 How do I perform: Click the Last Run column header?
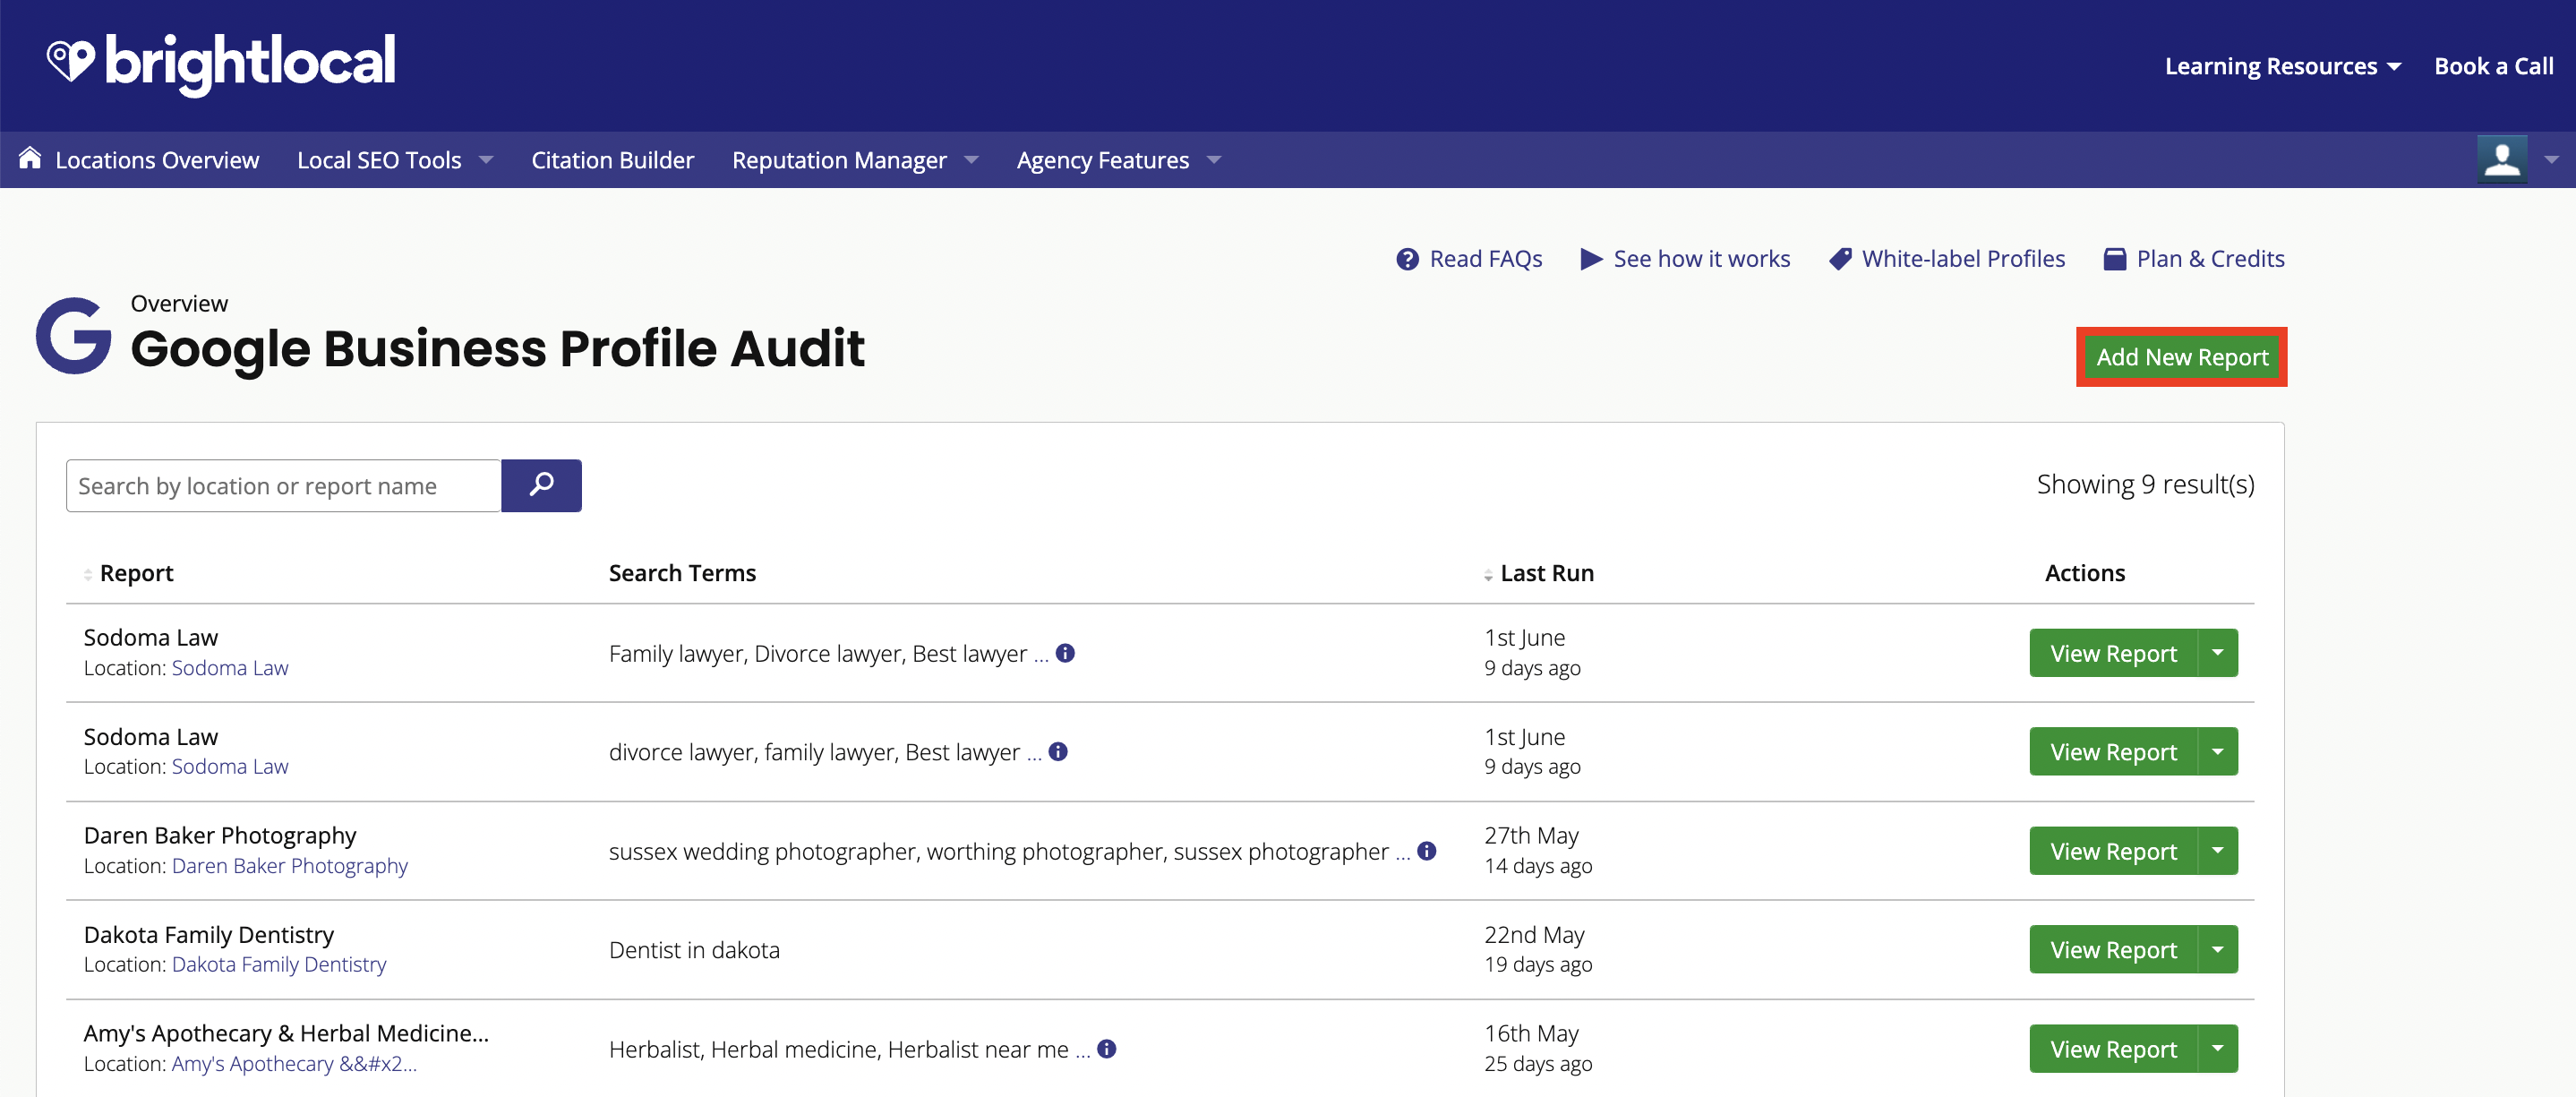[x=1547, y=573]
